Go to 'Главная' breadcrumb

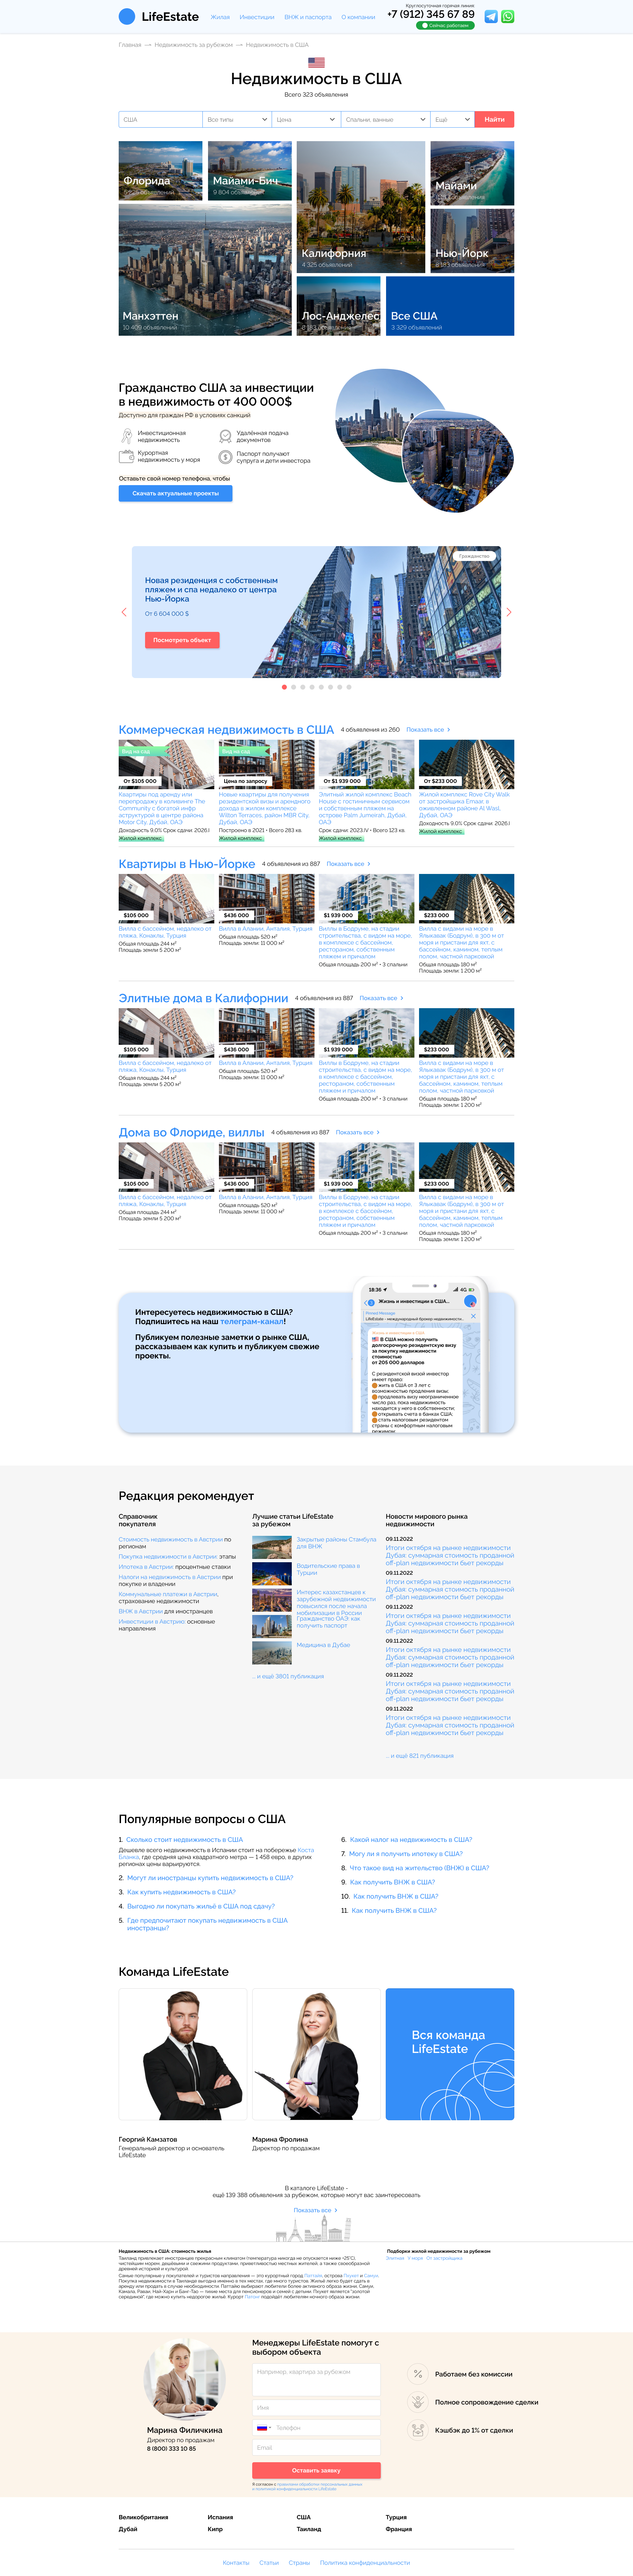130,45
